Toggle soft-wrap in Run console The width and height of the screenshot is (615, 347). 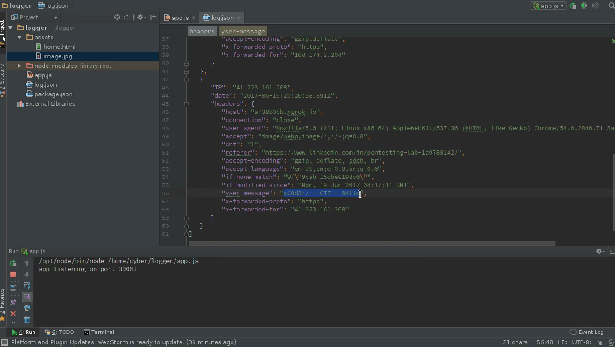[x=27, y=286]
